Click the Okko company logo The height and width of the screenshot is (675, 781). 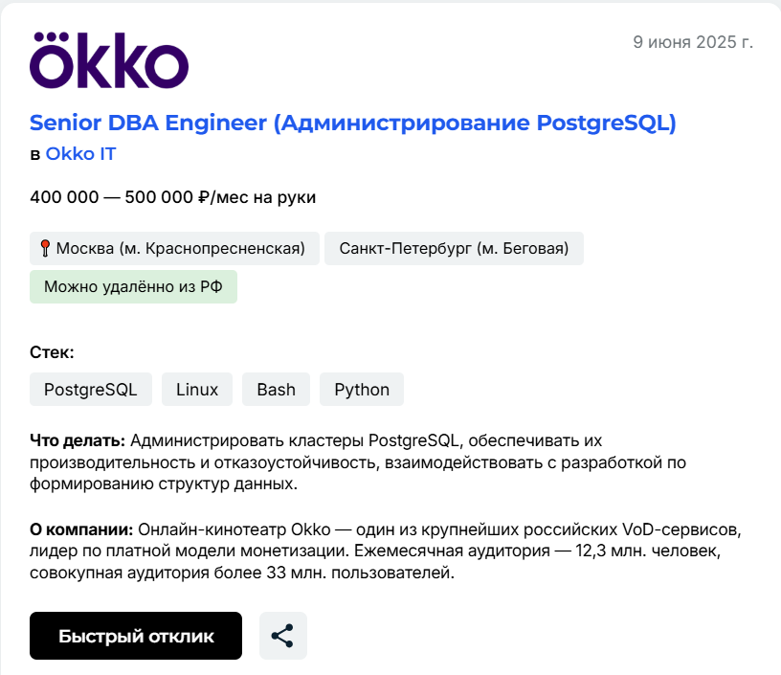pyautogui.click(x=109, y=60)
